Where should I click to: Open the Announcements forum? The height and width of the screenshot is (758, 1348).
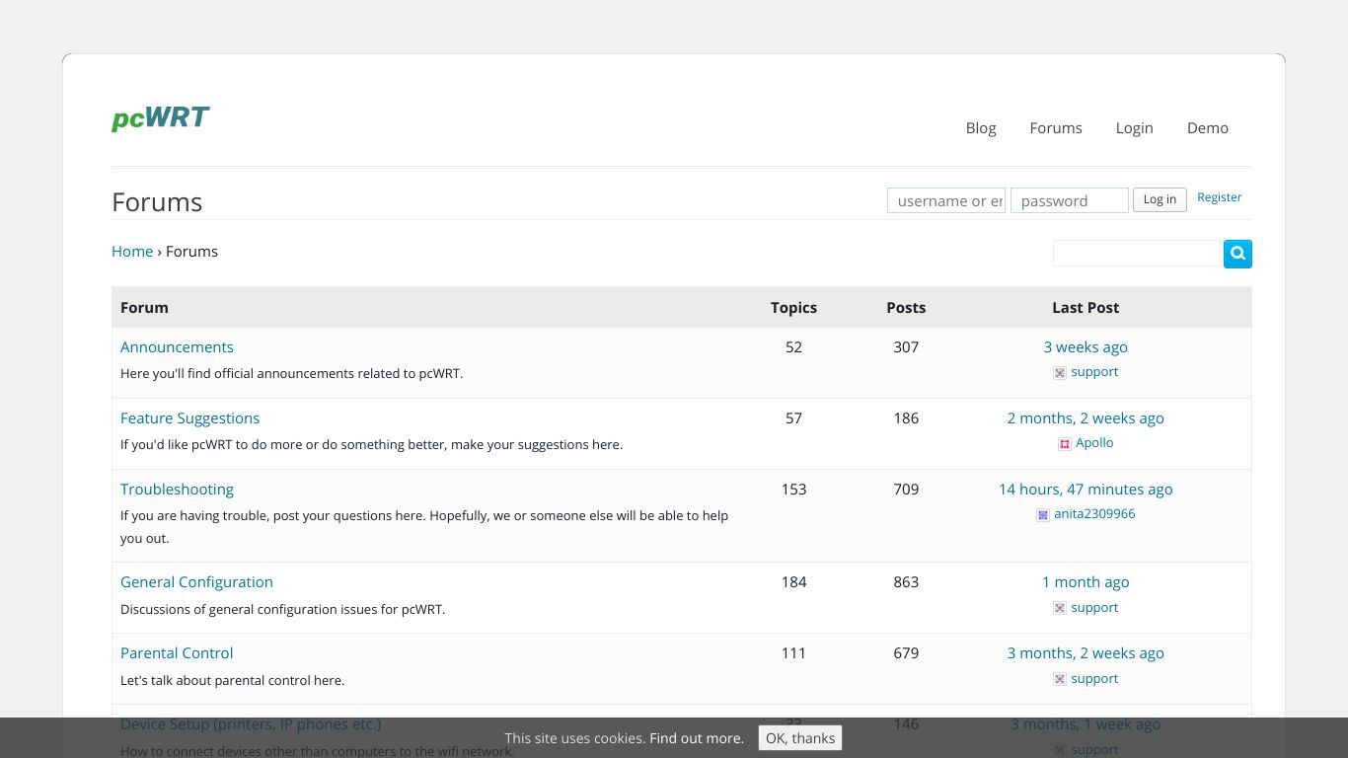click(x=177, y=347)
